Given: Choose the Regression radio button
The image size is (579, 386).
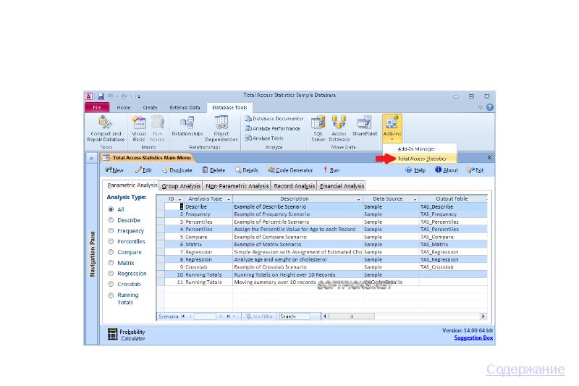Looking at the screenshot, I should [111, 274].
